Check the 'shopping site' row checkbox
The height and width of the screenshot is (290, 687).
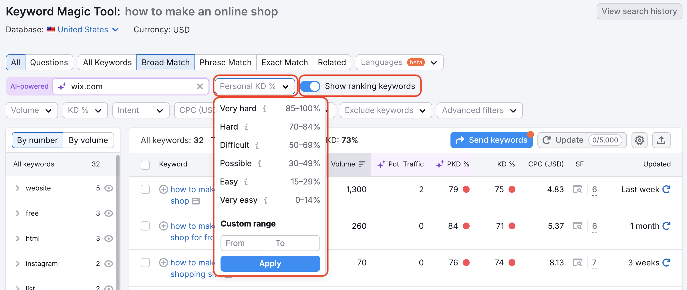point(145,263)
